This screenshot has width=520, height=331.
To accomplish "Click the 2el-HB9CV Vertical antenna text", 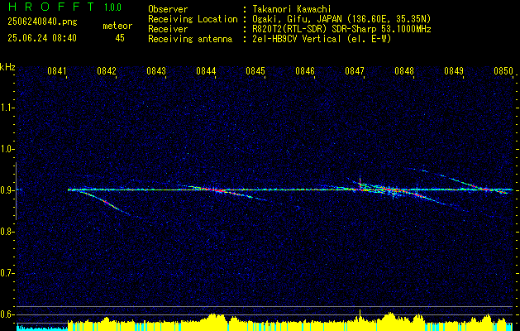I will tap(322, 39).
